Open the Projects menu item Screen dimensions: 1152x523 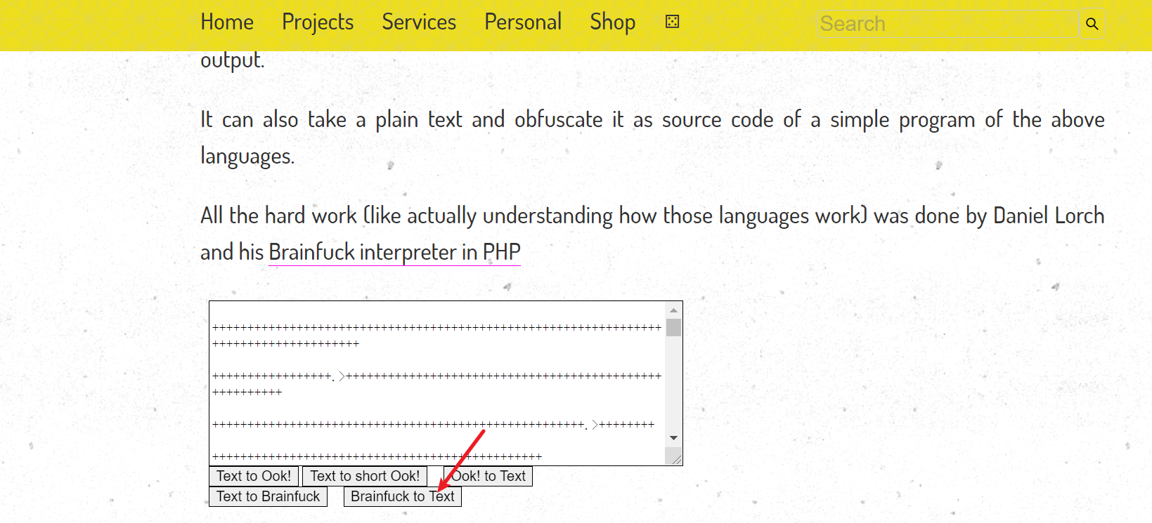318,22
